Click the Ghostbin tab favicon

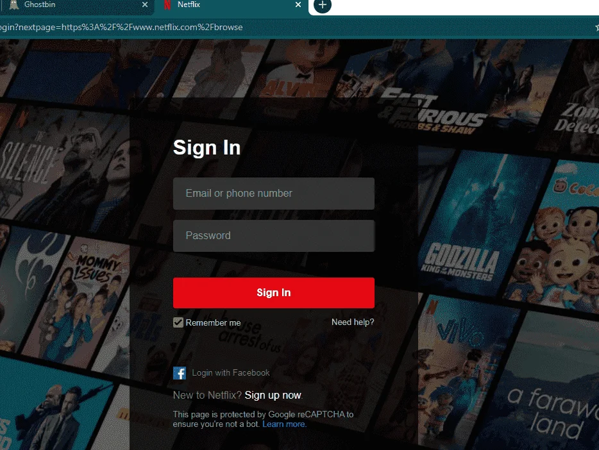14,4
